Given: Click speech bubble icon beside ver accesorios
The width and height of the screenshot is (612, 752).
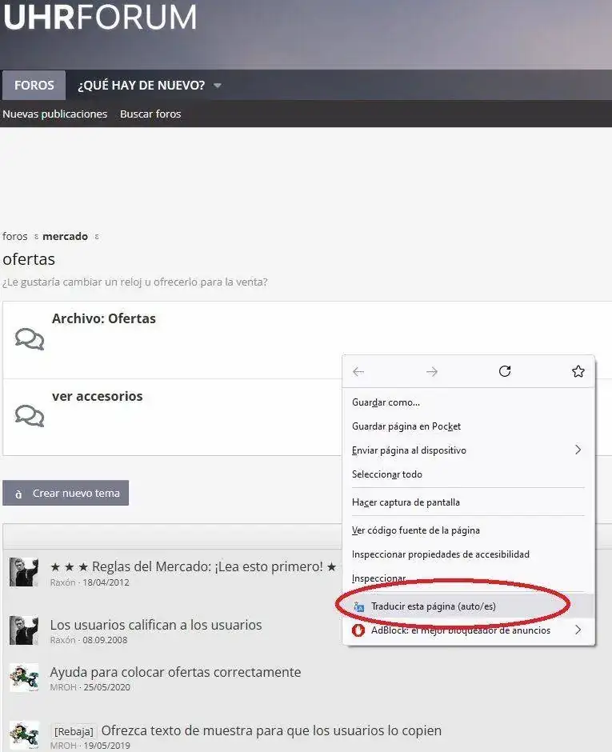Looking at the screenshot, I should point(30,416).
